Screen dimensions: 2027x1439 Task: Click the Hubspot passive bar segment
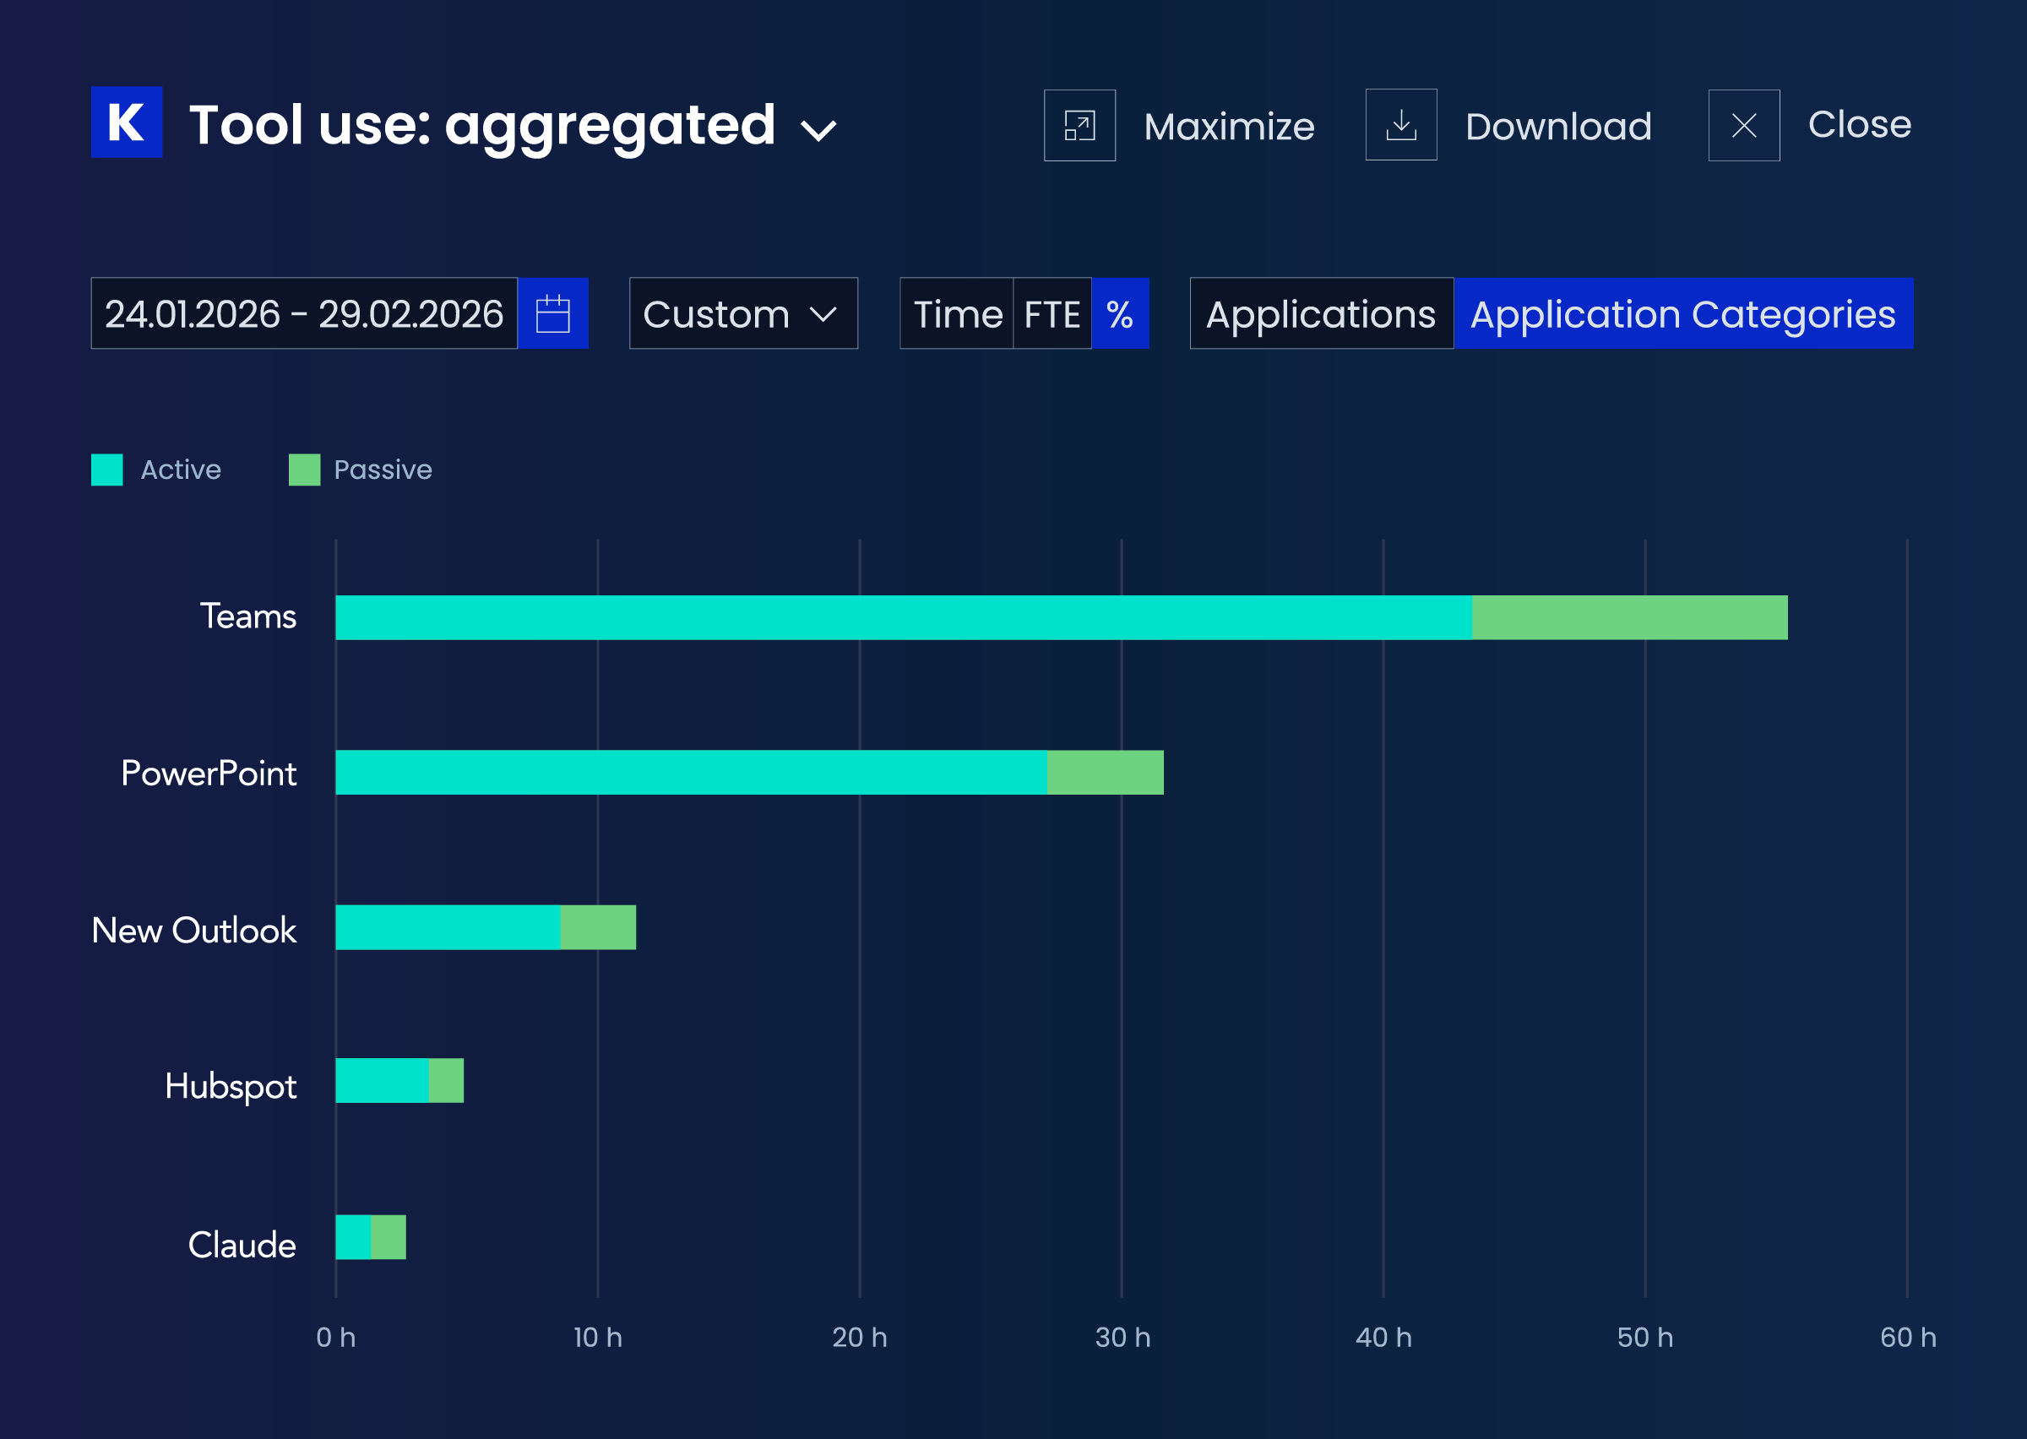[447, 1081]
